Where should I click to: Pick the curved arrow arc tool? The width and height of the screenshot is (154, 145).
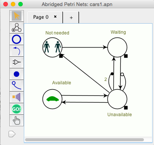(16, 51)
